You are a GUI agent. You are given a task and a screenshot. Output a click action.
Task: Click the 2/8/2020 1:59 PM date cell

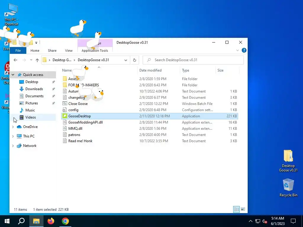coord(153,79)
